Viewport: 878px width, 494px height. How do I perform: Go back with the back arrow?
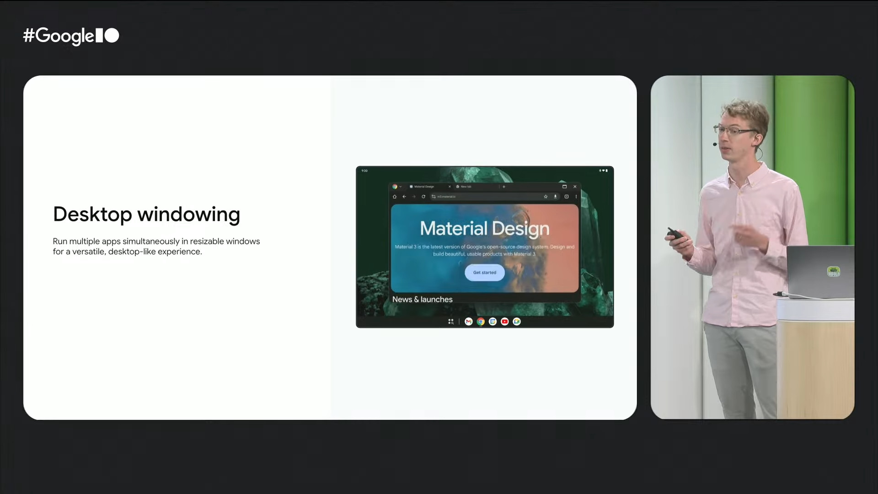(x=404, y=197)
